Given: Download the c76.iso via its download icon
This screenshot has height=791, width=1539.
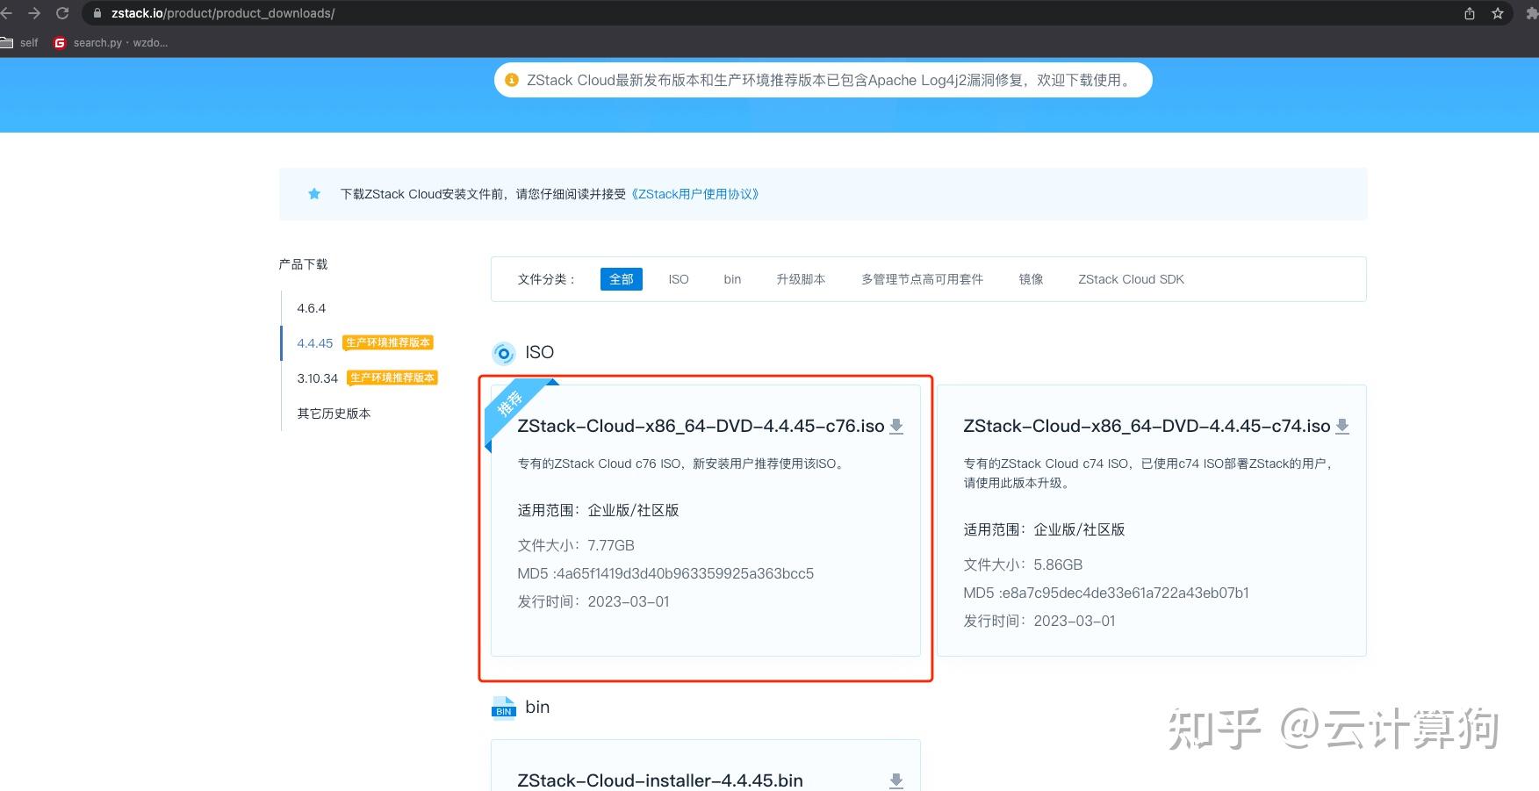Looking at the screenshot, I should pyautogui.click(x=896, y=427).
